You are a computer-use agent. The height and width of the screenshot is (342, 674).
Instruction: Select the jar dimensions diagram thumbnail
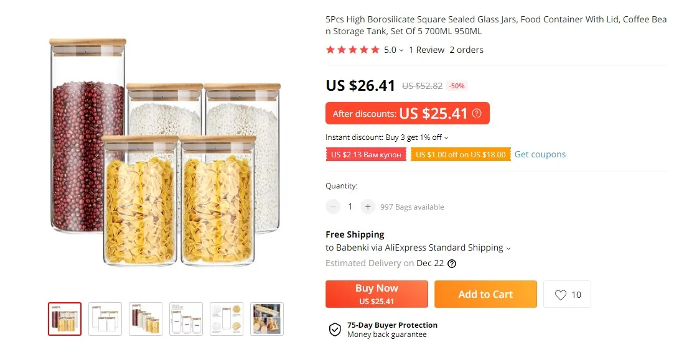click(x=186, y=319)
